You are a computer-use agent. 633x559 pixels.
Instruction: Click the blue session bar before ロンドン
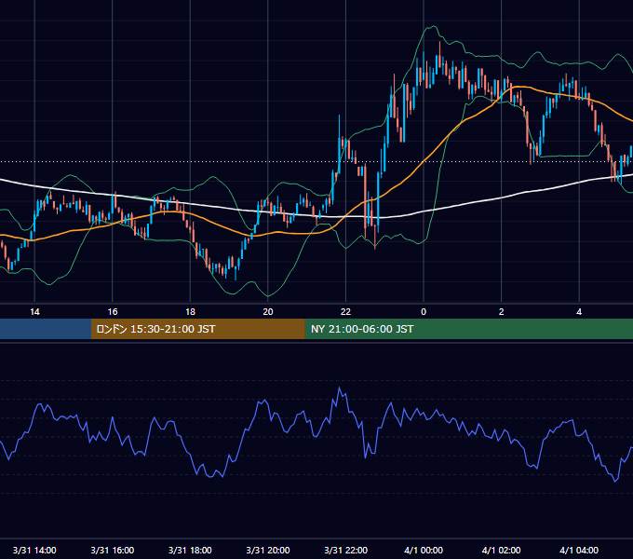(46, 329)
